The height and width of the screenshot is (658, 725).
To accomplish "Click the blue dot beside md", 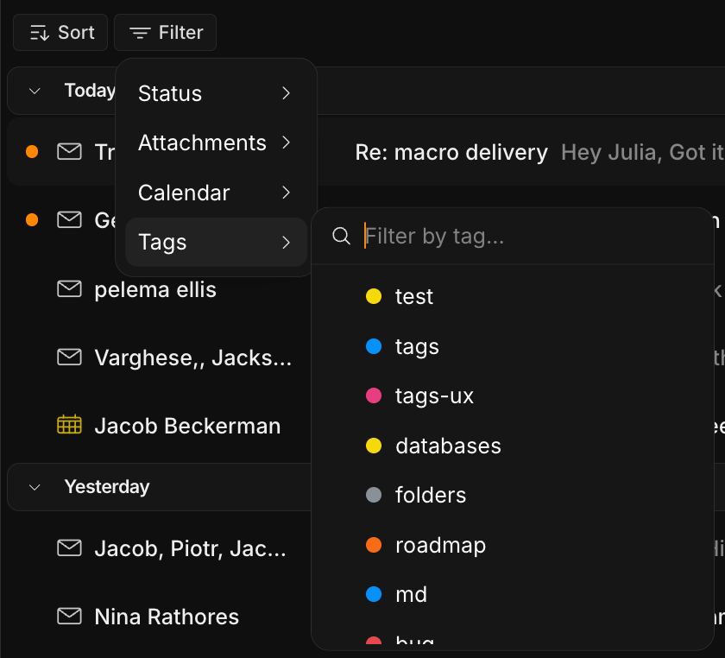I will click(x=374, y=594).
